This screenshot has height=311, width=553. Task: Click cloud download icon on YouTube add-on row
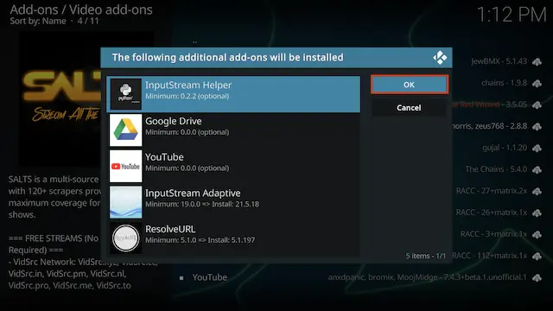click(x=537, y=278)
